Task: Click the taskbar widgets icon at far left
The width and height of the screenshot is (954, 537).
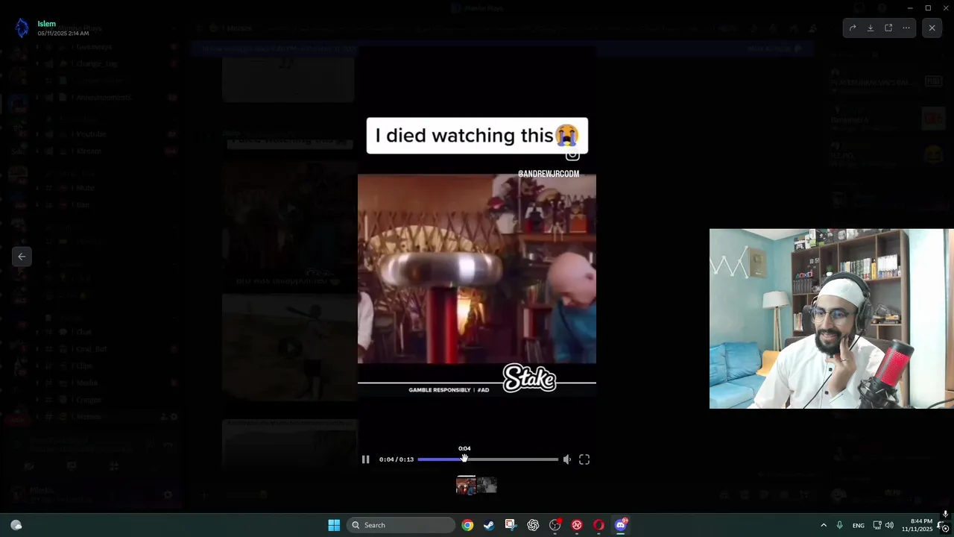Action: (x=16, y=525)
